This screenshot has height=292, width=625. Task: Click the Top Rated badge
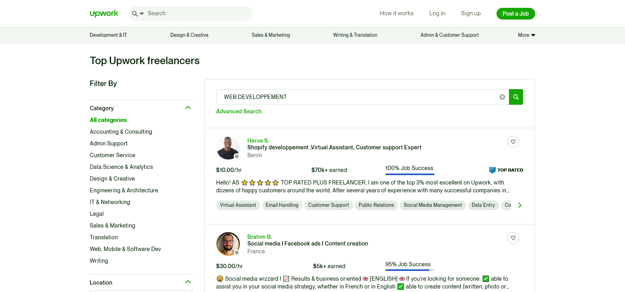coord(506,170)
